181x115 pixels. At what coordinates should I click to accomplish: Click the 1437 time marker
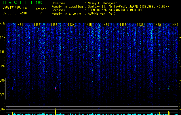[123, 24]
